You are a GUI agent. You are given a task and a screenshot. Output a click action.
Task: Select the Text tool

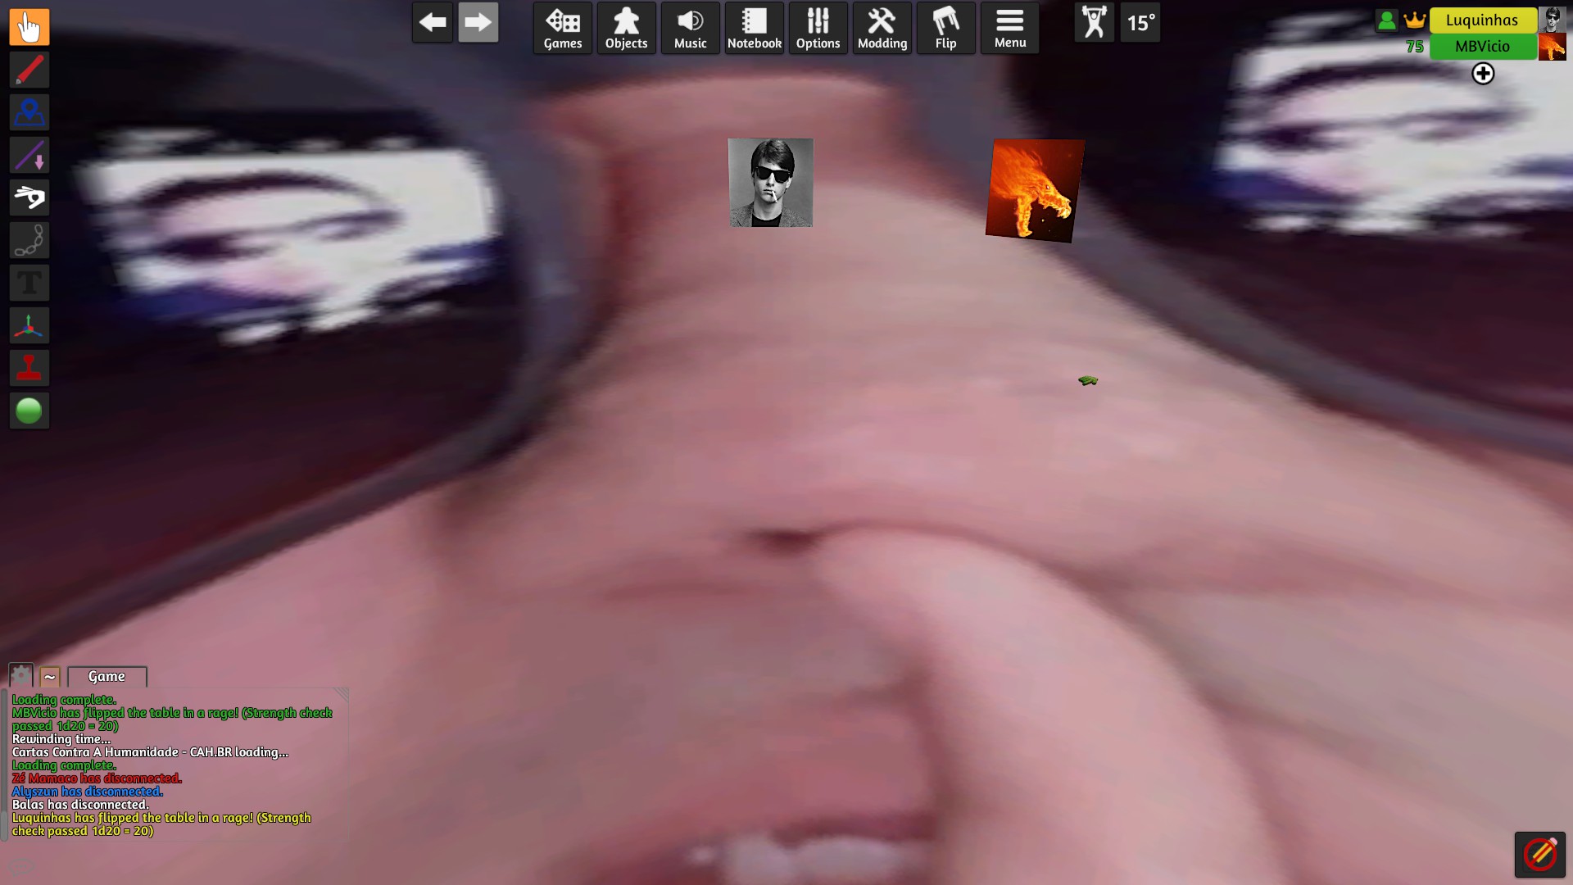[29, 284]
